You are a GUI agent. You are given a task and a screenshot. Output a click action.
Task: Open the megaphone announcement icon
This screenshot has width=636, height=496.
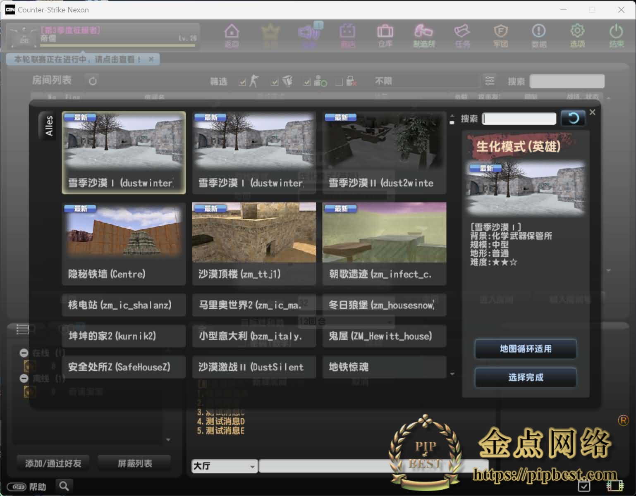pos(308,36)
